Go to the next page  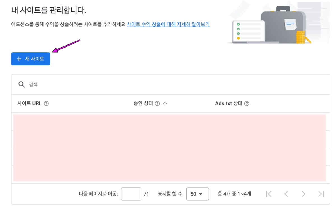click(304, 194)
